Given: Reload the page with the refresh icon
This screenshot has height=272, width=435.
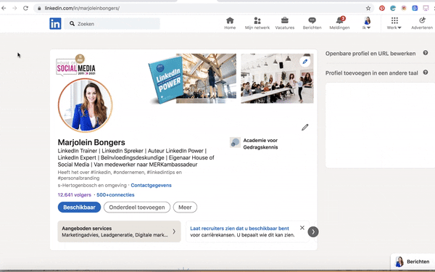Looking at the screenshot, I should click(x=25, y=8).
